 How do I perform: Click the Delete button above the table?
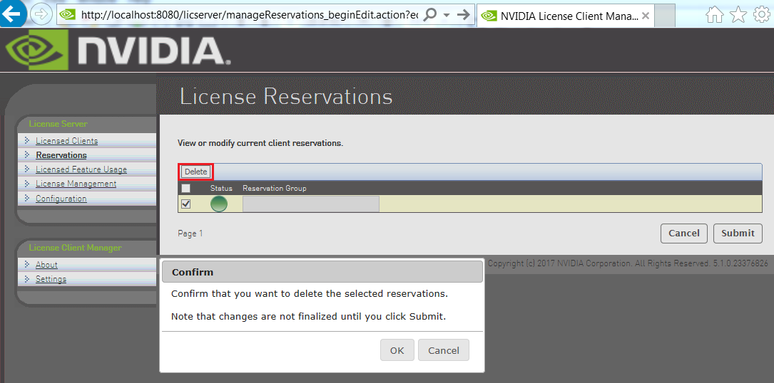[195, 172]
